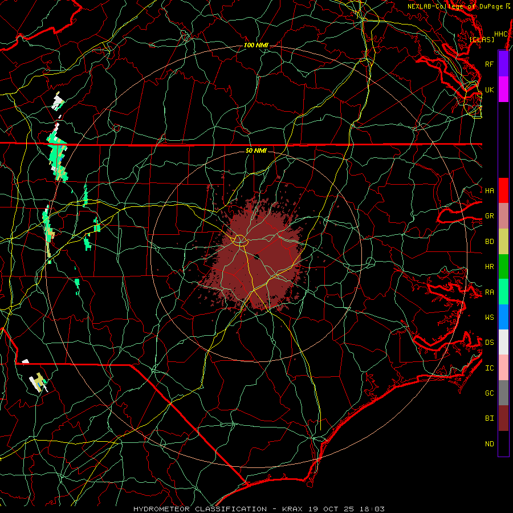Click the BD legend label
The height and width of the screenshot is (513, 513).
click(x=489, y=242)
